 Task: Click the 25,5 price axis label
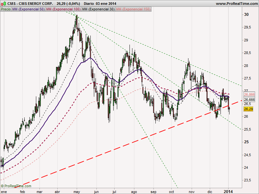coord(247,129)
